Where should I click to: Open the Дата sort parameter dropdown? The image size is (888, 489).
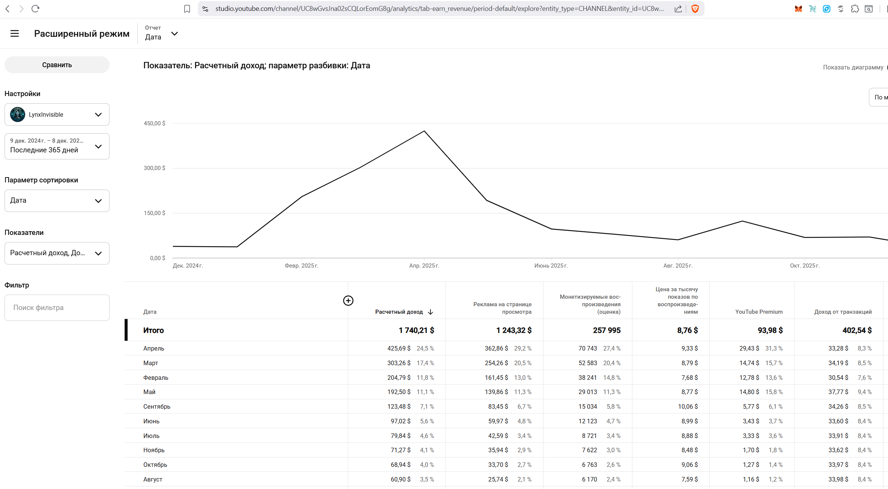click(57, 200)
